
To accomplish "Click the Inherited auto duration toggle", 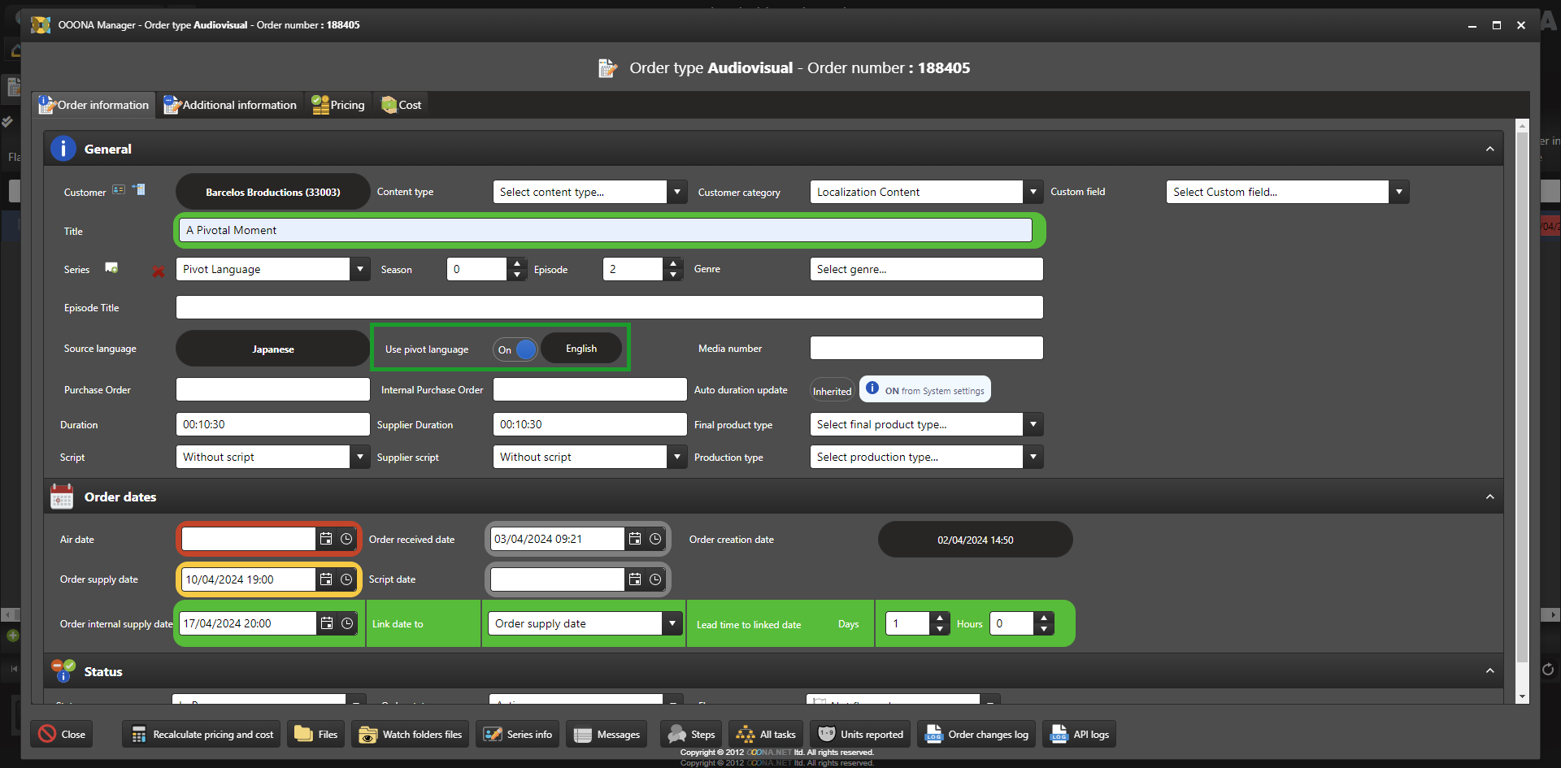I will (x=832, y=391).
